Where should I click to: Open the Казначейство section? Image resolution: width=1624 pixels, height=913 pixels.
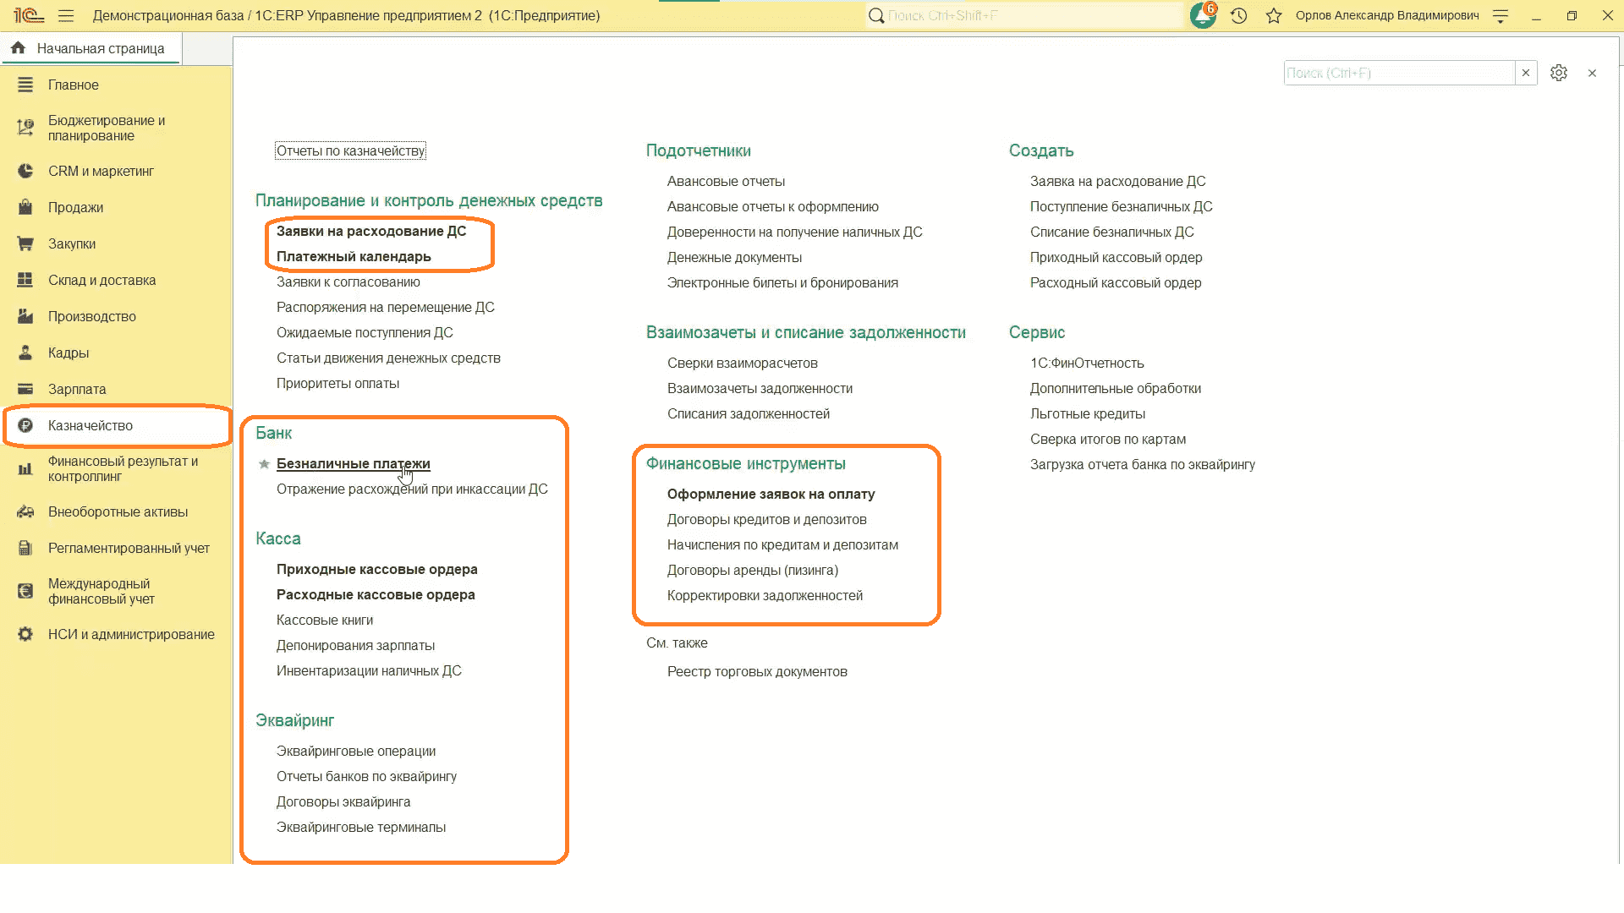tap(91, 425)
